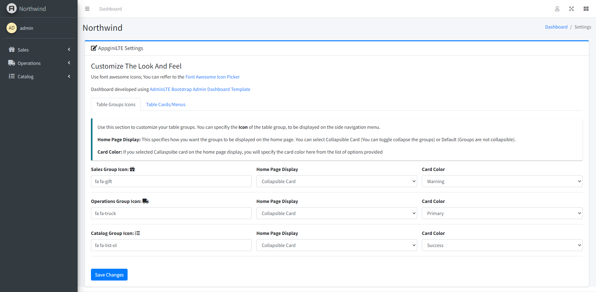Toggle fullscreen with the expand icon

571,9
